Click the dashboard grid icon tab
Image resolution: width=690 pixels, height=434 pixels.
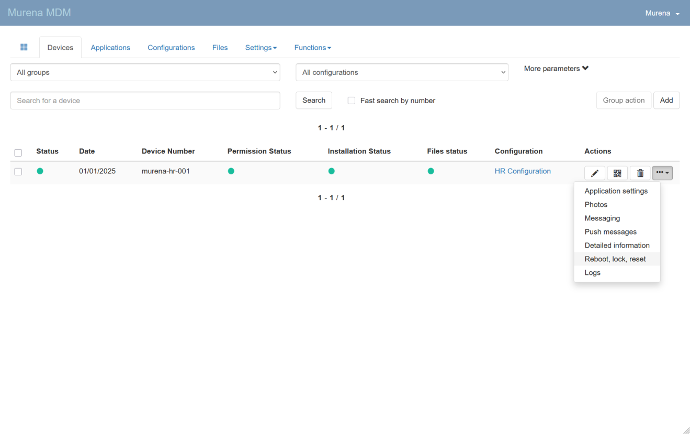(x=24, y=47)
